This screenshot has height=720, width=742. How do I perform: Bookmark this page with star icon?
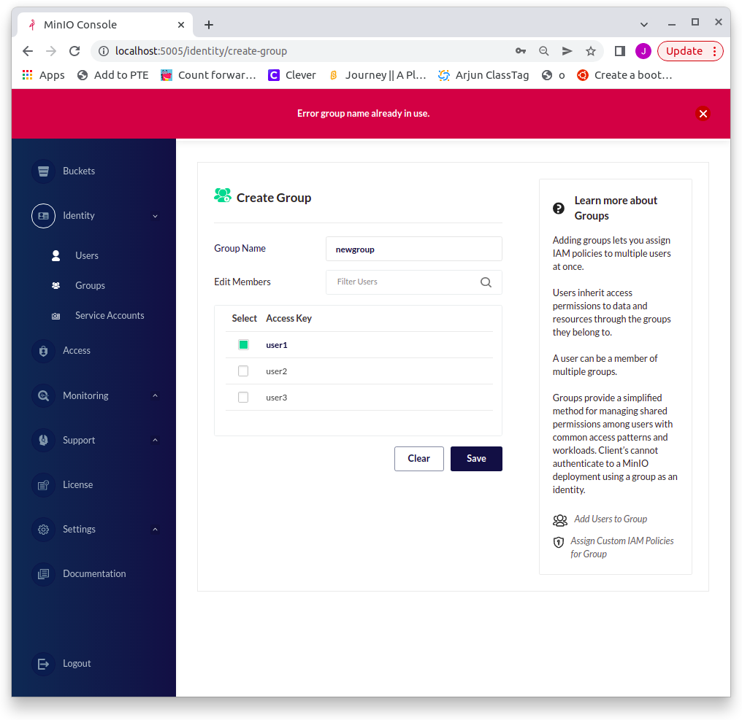[591, 51]
